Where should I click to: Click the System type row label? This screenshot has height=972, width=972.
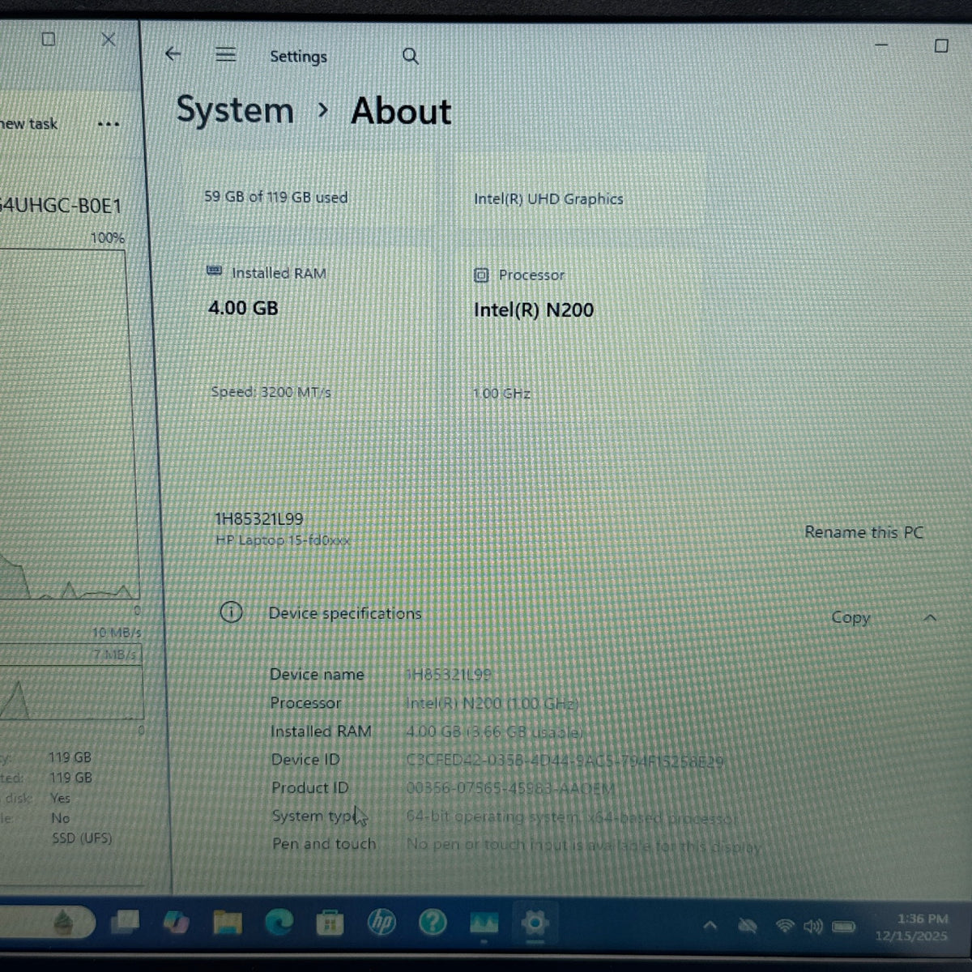tap(314, 816)
